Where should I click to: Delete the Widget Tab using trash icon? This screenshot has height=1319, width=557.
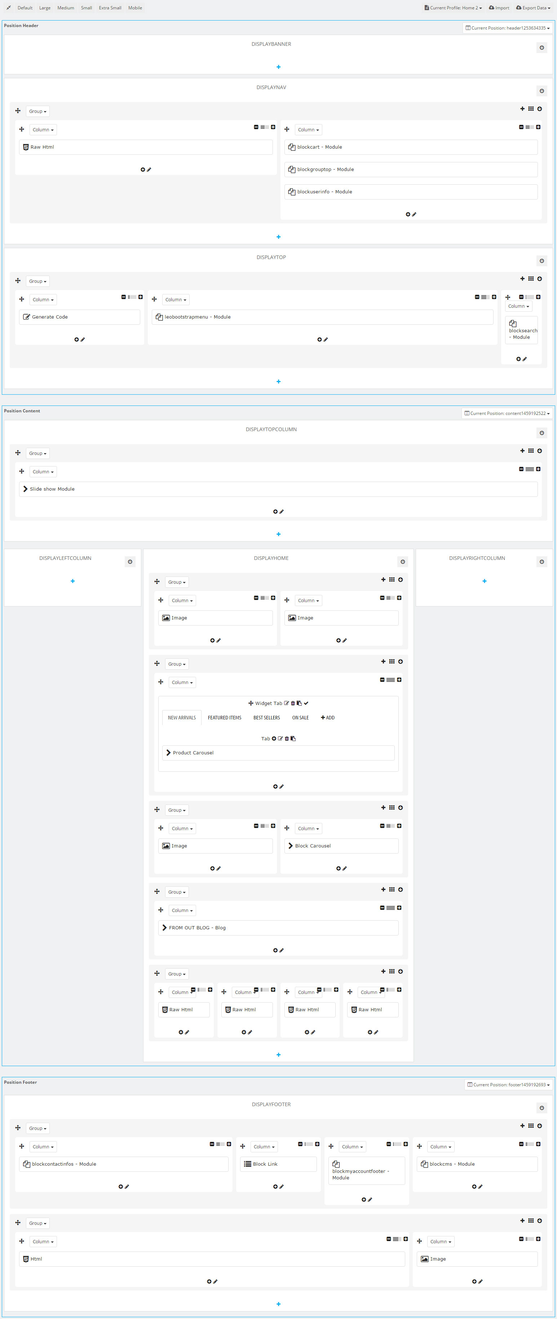click(x=293, y=703)
